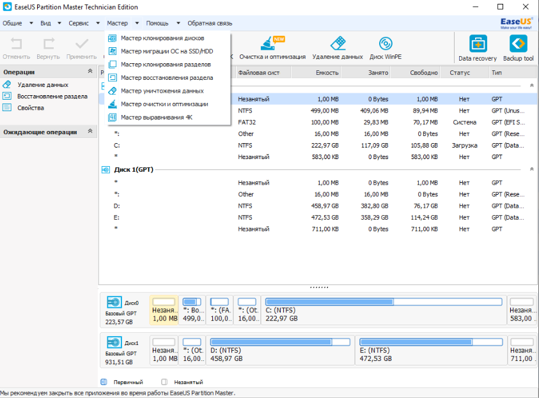Sort by Файловая сист column header
The width and height of the screenshot is (539, 398).
tap(263, 73)
